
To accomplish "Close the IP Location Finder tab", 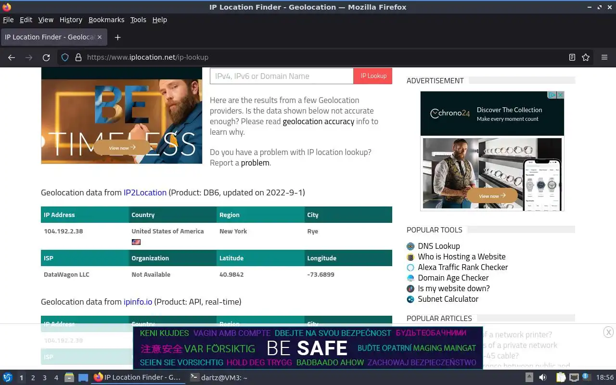I will pyautogui.click(x=100, y=37).
